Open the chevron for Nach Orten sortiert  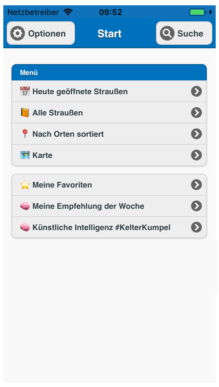point(196,134)
